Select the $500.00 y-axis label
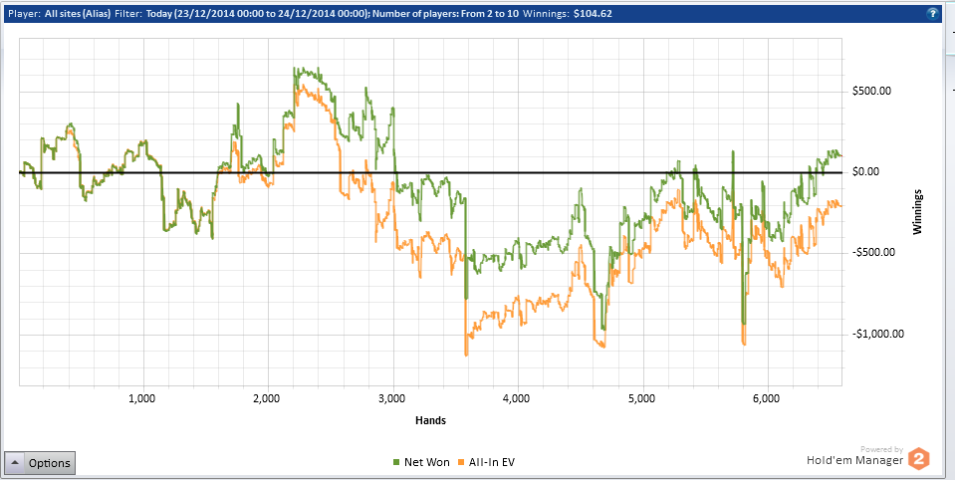The width and height of the screenshot is (955, 480). tap(871, 92)
